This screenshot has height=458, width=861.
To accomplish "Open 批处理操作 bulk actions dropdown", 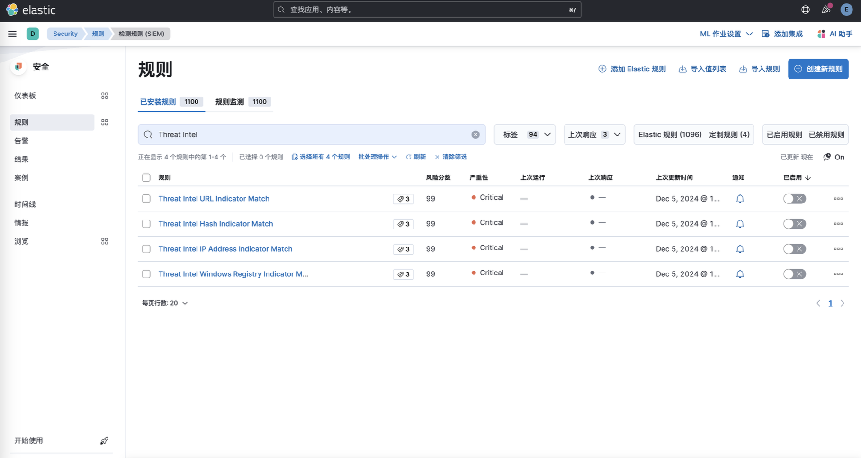I will 377,157.
